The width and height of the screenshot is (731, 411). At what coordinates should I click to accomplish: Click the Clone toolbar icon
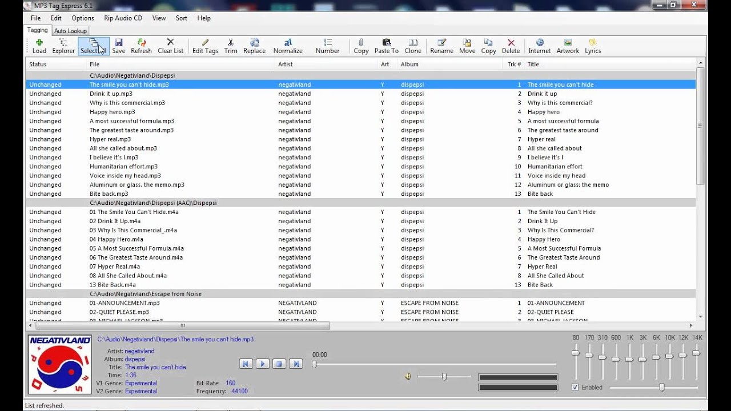[413, 46]
